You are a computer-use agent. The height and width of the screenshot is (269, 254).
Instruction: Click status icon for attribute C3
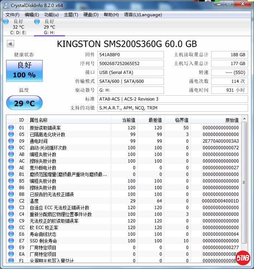click(11, 207)
